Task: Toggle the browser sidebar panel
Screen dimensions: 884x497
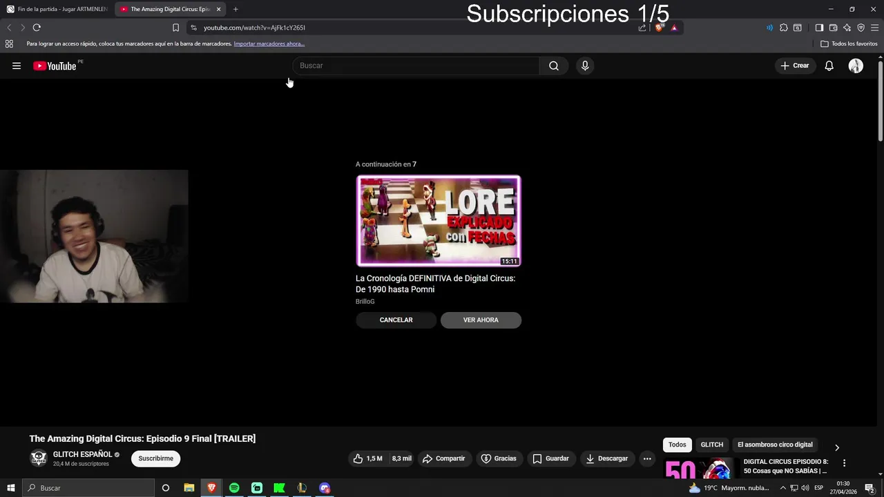Action: [x=819, y=28]
